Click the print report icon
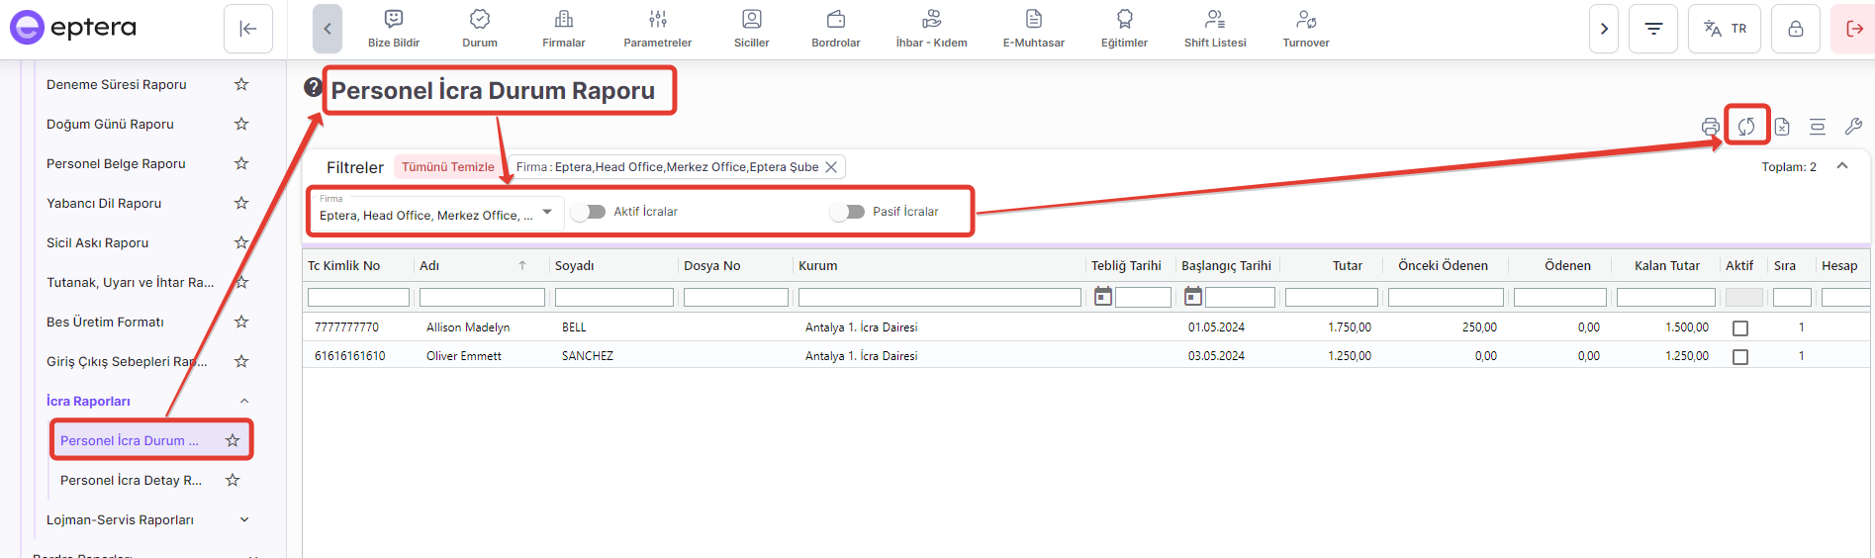The image size is (1875, 558). click(x=1710, y=127)
